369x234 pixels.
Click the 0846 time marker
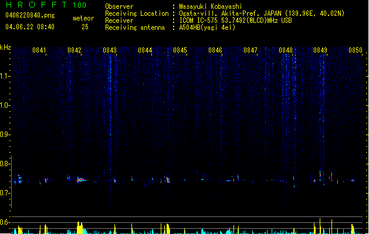click(215, 50)
